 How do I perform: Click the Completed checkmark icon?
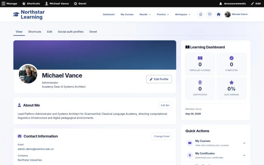pos(232,58)
